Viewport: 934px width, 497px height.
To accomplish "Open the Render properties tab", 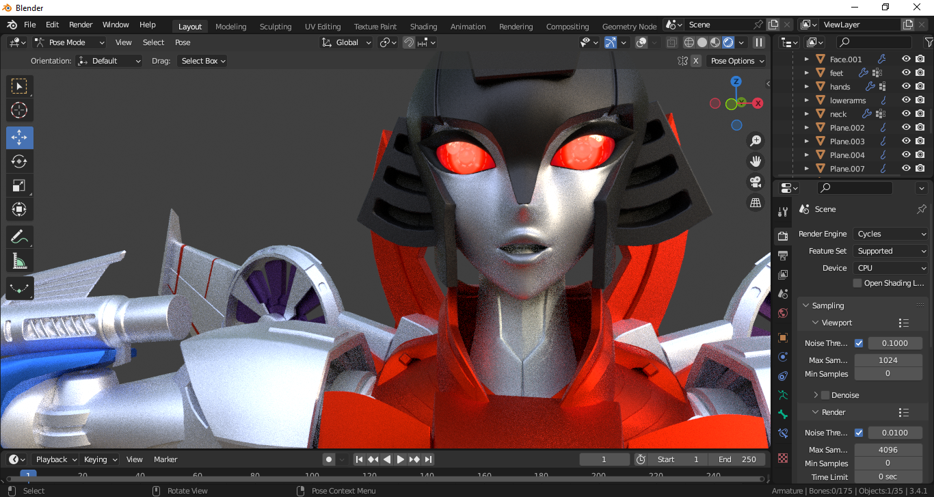I will tap(783, 237).
